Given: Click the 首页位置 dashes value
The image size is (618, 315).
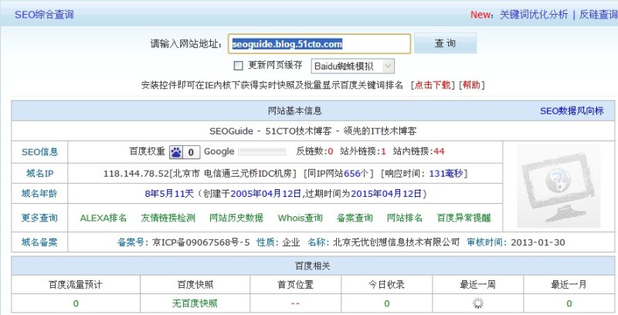Looking at the screenshot, I should [x=295, y=303].
